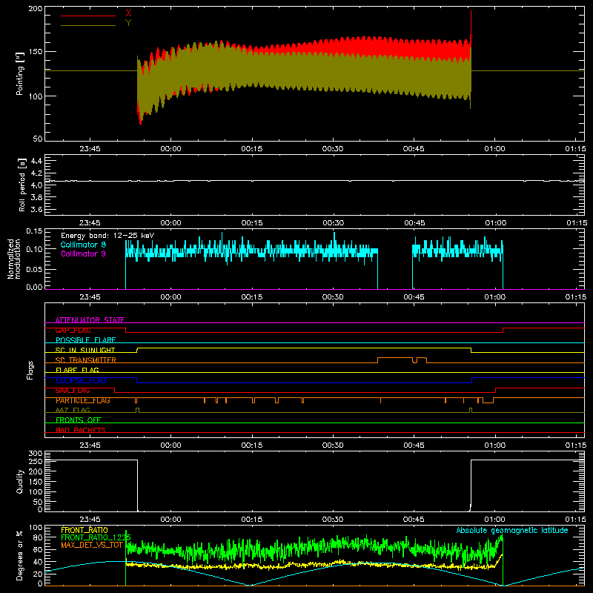Click the Quality axis label
The height and width of the screenshot is (593, 593).
(x=20, y=481)
